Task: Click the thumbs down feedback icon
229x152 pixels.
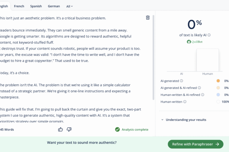Action: click(x=69, y=129)
